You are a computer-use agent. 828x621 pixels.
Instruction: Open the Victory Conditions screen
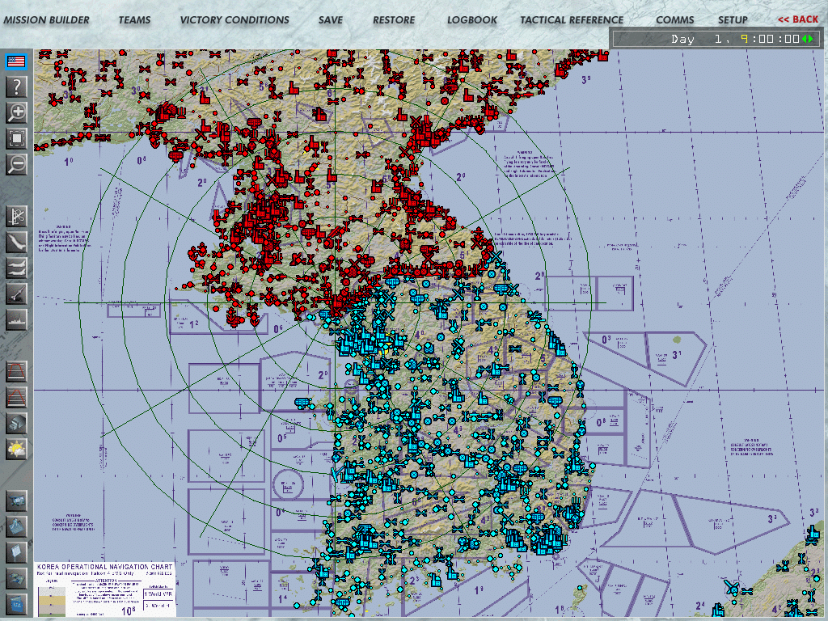coord(234,20)
